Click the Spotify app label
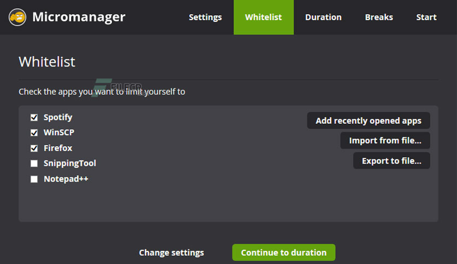Screen dimensions: 457x264 [58, 117]
